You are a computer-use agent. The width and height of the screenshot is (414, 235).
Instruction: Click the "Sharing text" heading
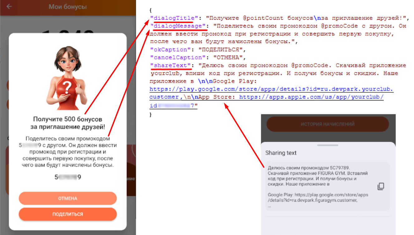[281, 153]
